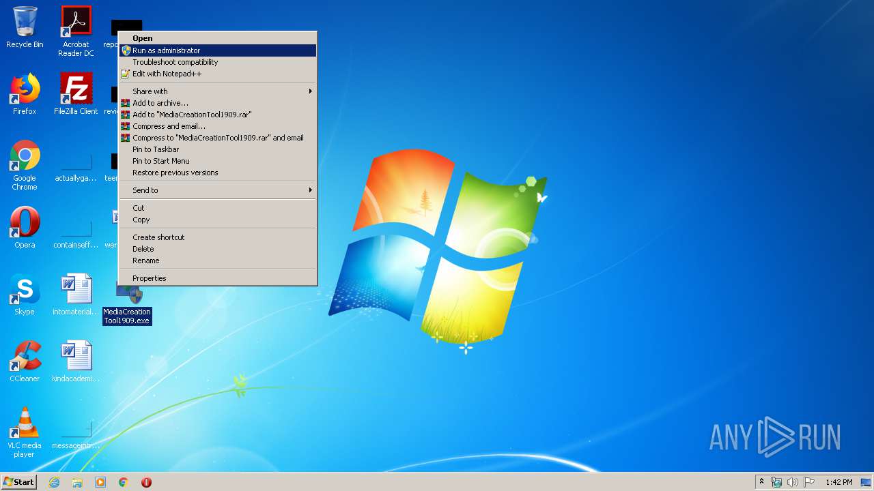This screenshot has height=491, width=874.
Task: Choose Edit with Notepad++
Action: [x=217, y=74]
